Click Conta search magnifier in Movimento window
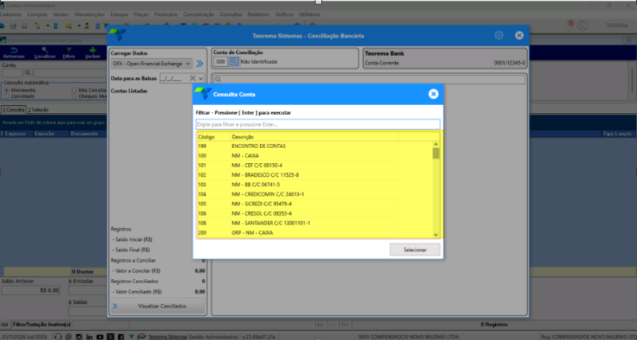Image resolution: width=637 pixels, height=340 pixels. tap(27, 73)
